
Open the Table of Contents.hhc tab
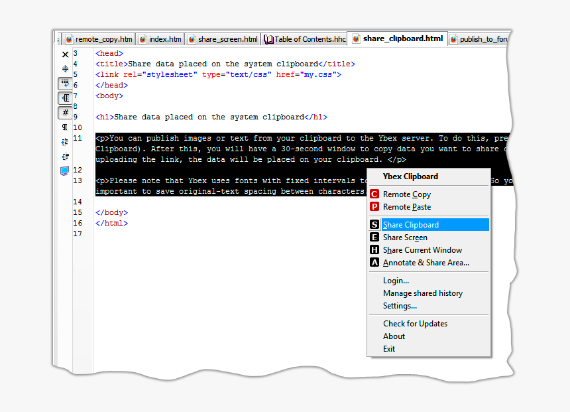(305, 39)
